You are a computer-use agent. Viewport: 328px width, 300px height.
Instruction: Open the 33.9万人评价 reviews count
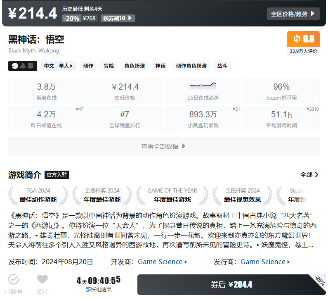pos(303,51)
